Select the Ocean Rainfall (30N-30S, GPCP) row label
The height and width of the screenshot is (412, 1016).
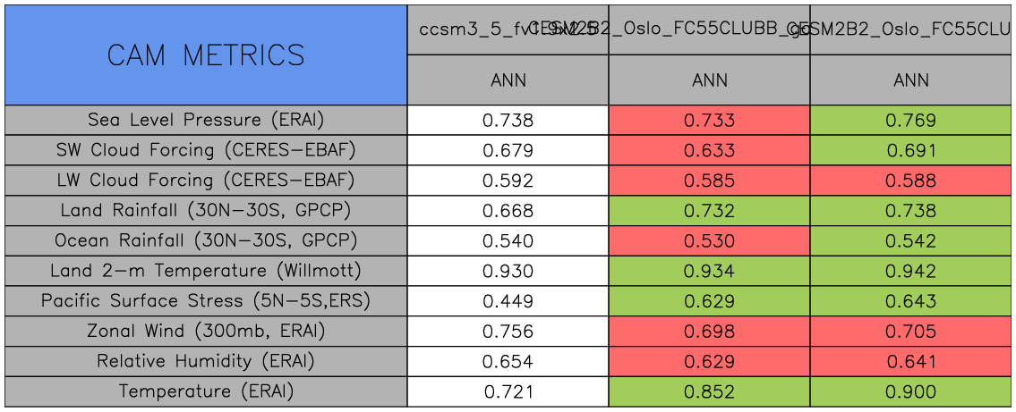click(x=206, y=241)
